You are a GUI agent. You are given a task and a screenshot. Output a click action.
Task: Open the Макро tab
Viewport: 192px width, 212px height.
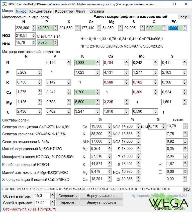tap(8, 11)
